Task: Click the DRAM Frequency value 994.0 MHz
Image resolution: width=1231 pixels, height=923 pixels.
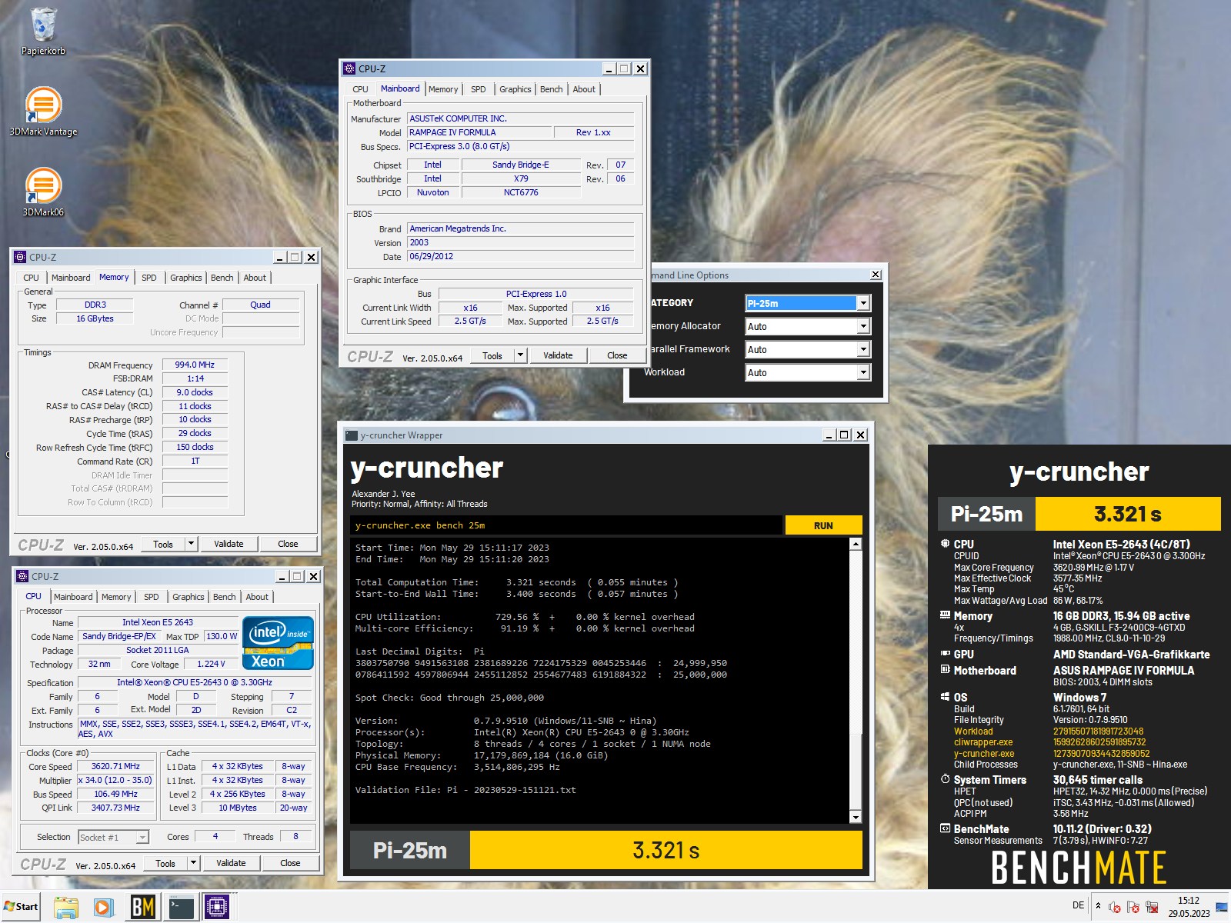Action: click(x=195, y=365)
